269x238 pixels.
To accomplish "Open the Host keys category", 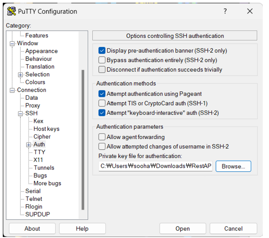I will pos(46,129).
